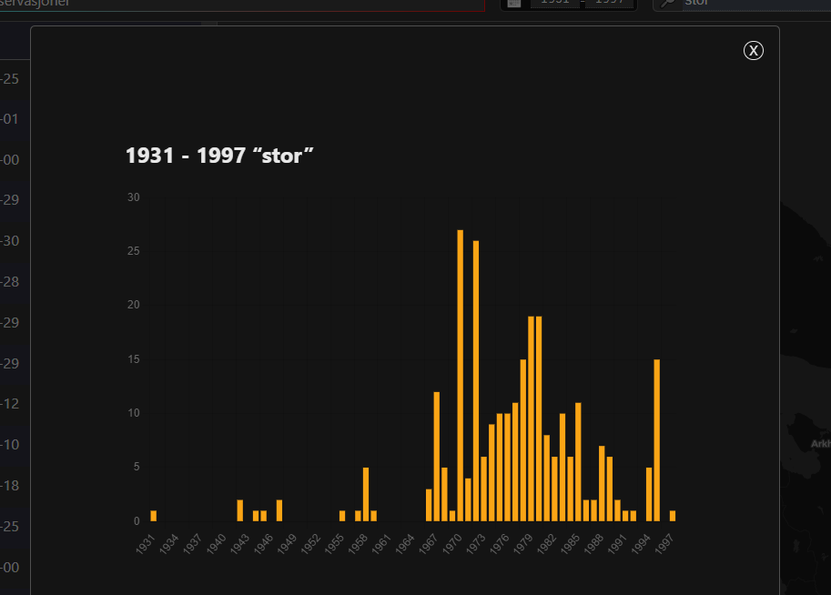Click the x-axis label "1997"
Viewport: 831px width, 595px height.
pos(664,544)
